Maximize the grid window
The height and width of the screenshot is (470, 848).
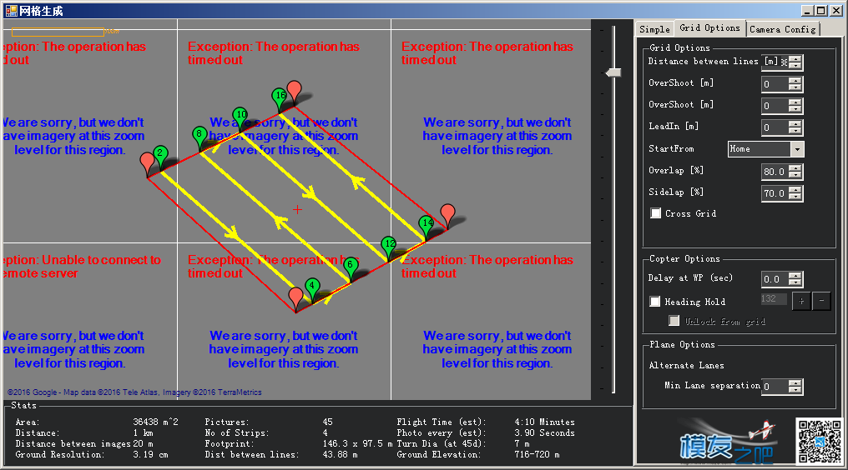tap(821, 10)
